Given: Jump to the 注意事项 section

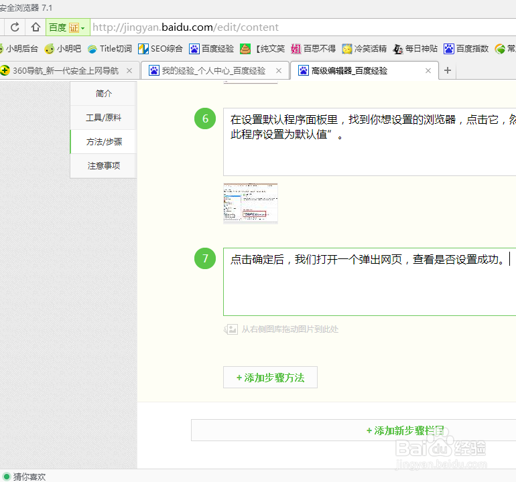Looking at the screenshot, I should [103, 166].
